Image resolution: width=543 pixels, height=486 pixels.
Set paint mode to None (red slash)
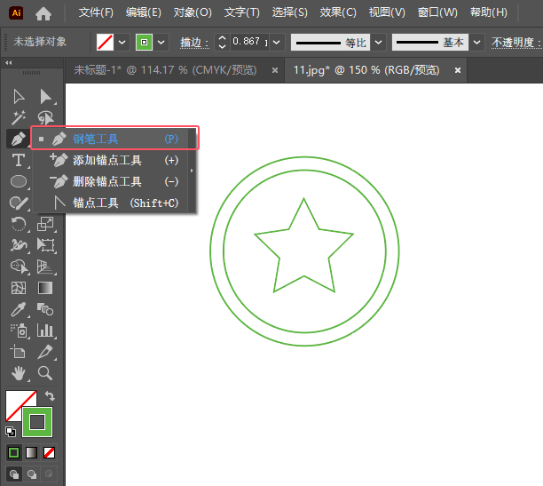point(50,452)
